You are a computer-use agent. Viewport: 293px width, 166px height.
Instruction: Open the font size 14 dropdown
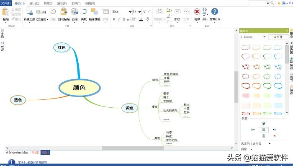pyautogui.click(x=139, y=12)
